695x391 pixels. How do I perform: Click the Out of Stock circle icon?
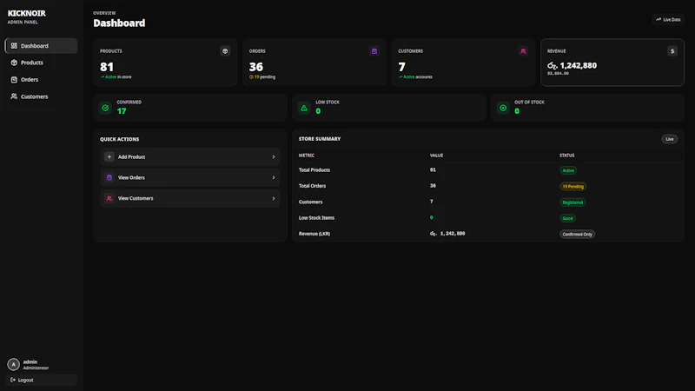(503, 108)
